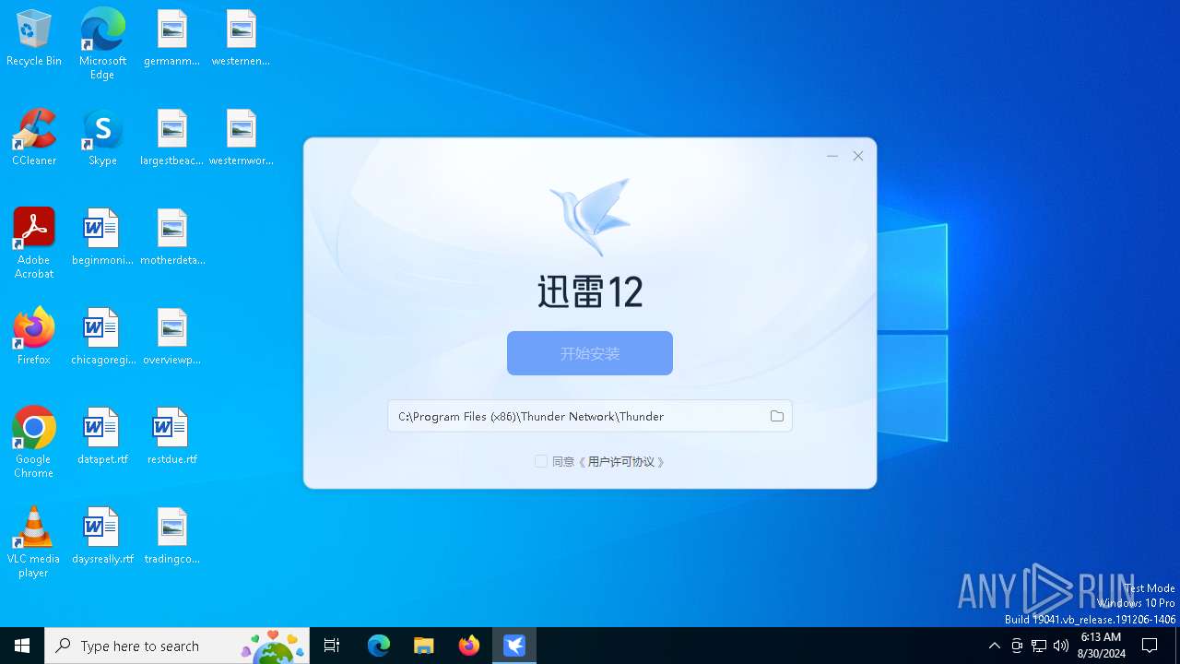Open the notification center
Viewport: 1180px width, 664px height.
[x=1150, y=646]
